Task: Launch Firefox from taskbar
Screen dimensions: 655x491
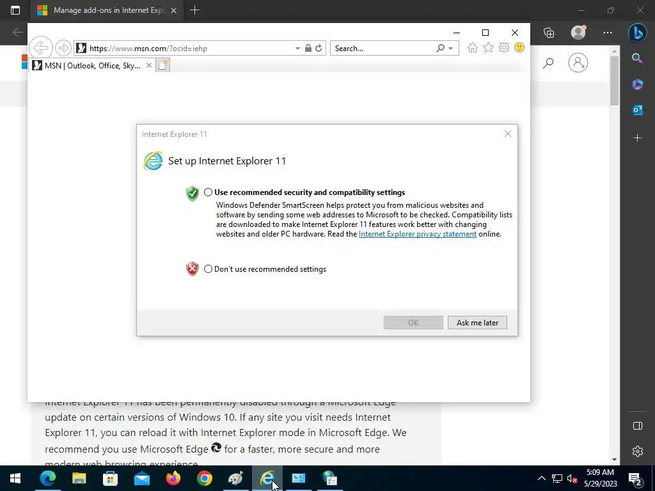Action: click(173, 478)
